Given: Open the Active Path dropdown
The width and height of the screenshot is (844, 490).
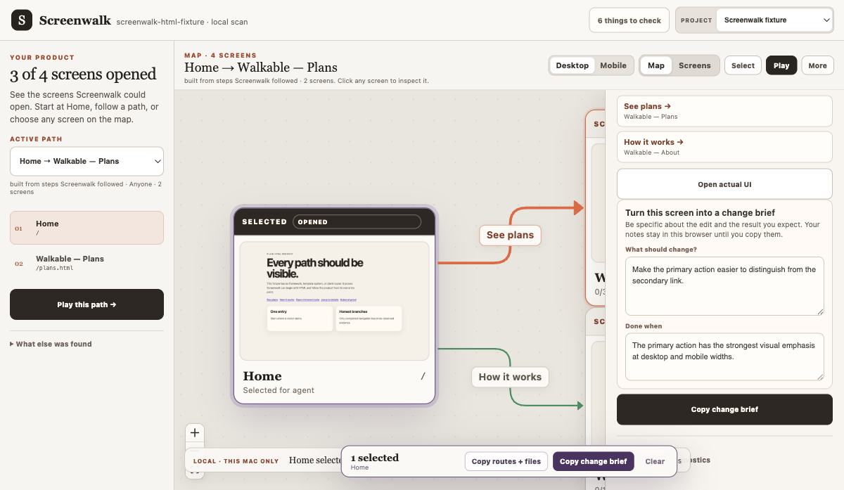Looking at the screenshot, I should (x=87, y=161).
